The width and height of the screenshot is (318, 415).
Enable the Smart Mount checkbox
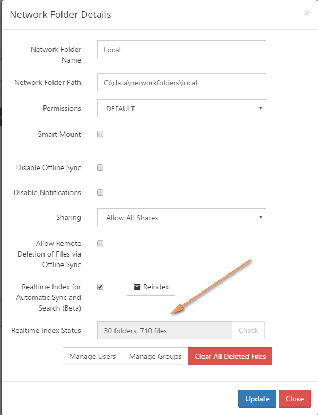point(100,134)
